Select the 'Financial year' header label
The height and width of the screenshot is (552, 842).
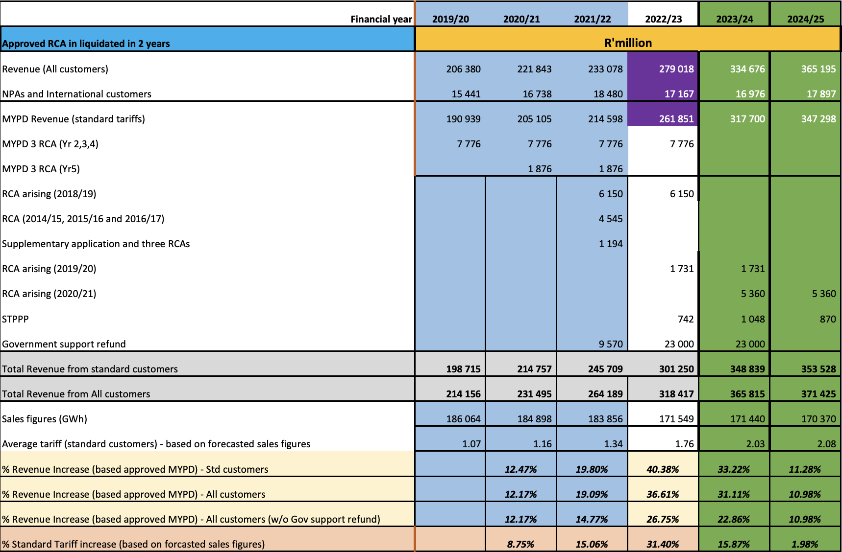pyautogui.click(x=381, y=19)
